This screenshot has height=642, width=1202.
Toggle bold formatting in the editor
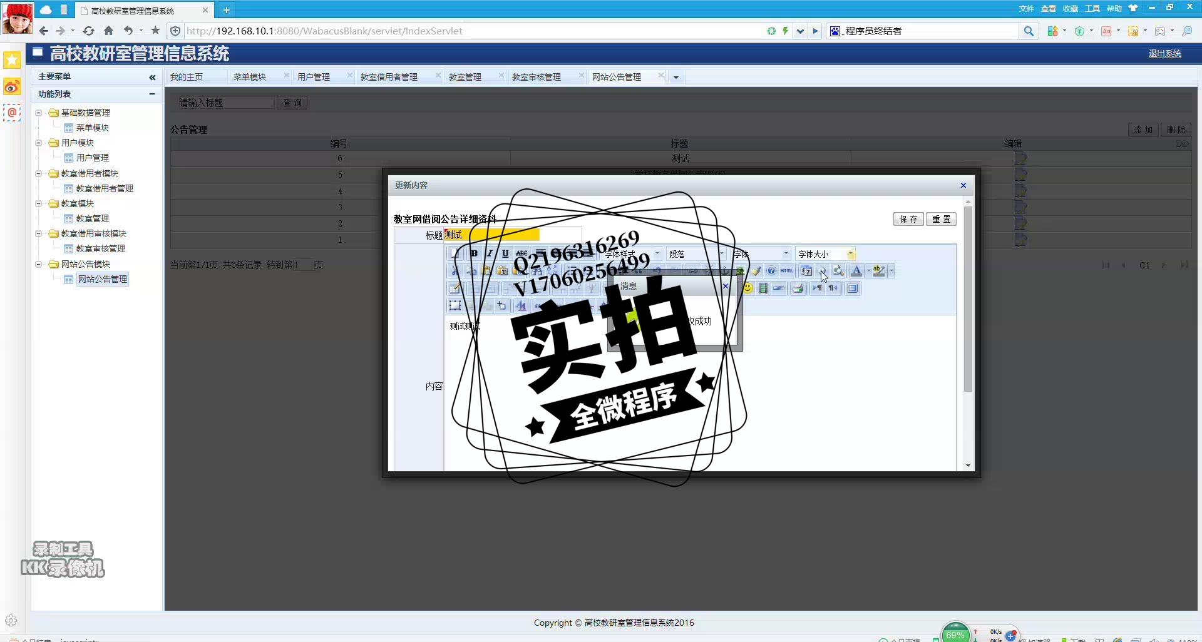point(474,253)
